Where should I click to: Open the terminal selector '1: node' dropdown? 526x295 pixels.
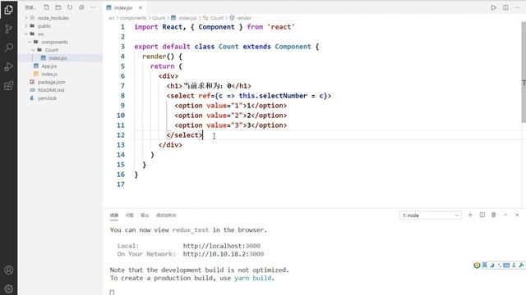point(431,216)
